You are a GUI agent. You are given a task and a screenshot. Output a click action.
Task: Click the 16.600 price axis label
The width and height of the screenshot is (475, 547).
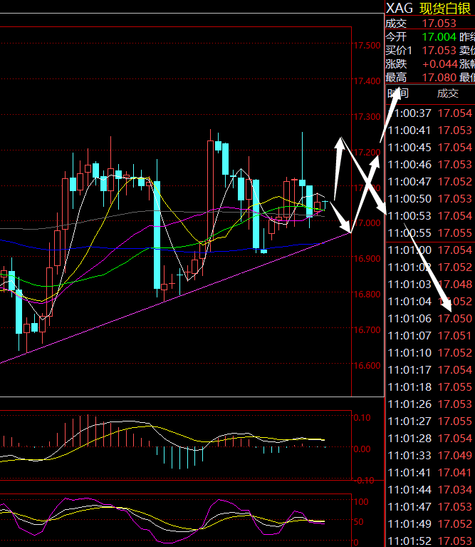(367, 365)
